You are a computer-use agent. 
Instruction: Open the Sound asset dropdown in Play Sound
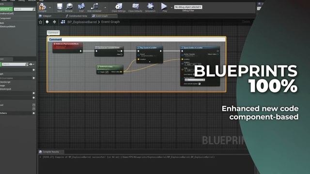coord(148,56)
